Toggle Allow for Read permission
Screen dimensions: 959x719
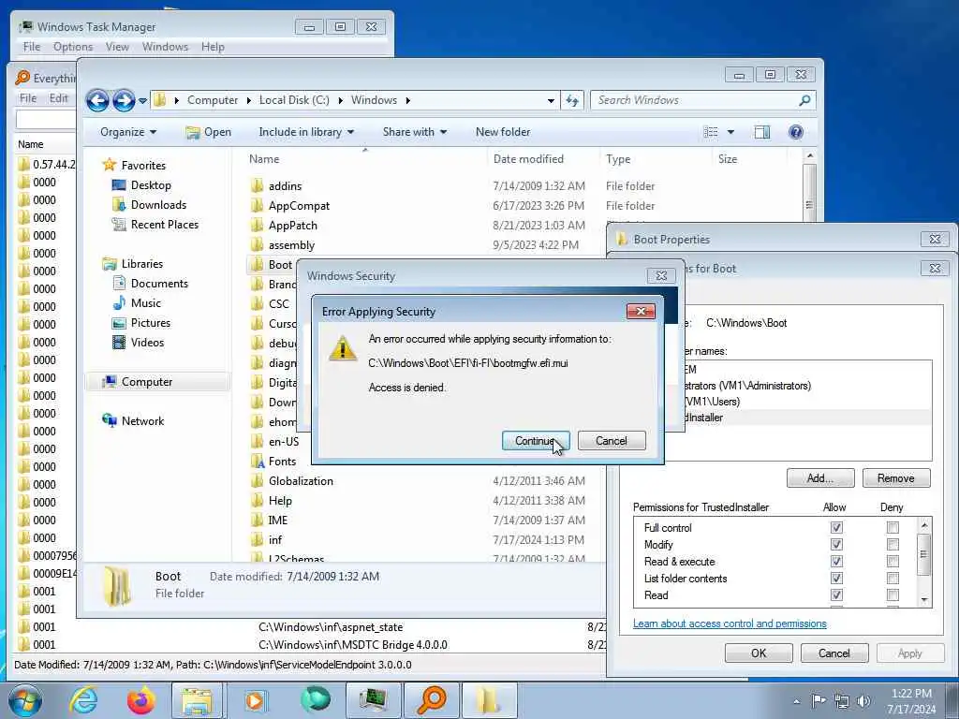click(x=836, y=594)
